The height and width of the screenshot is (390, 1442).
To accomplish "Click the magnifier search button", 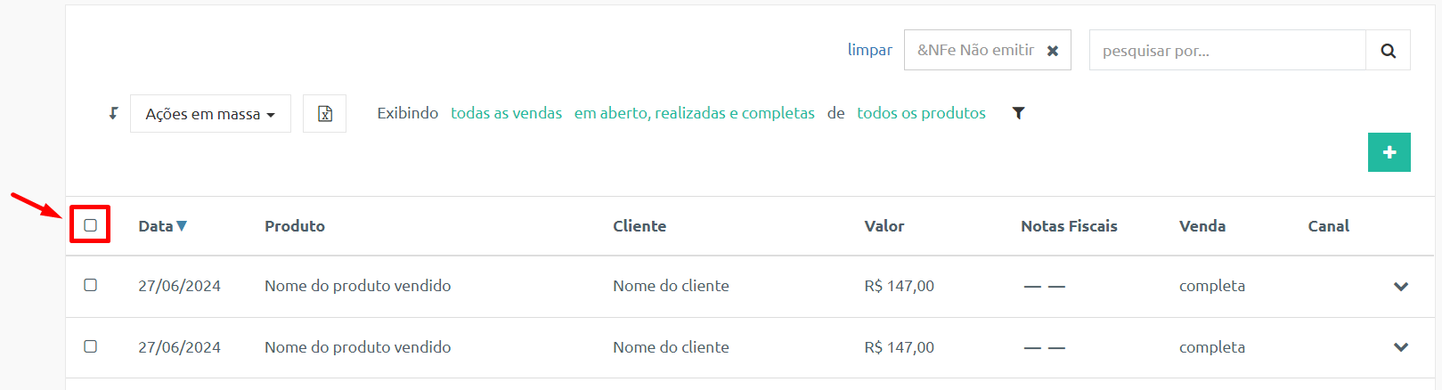I will pyautogui.click(x=1388, y=51).
